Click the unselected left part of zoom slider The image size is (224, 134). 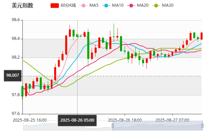point(67,126)
